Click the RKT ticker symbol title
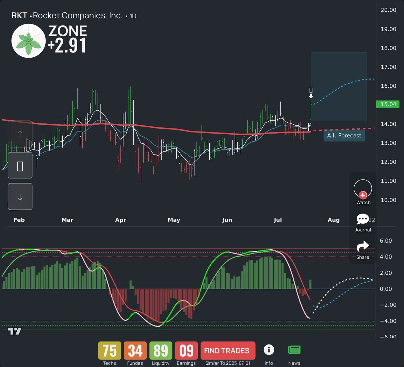Screen dimensions: 404x367 click(x=19, y=15)
